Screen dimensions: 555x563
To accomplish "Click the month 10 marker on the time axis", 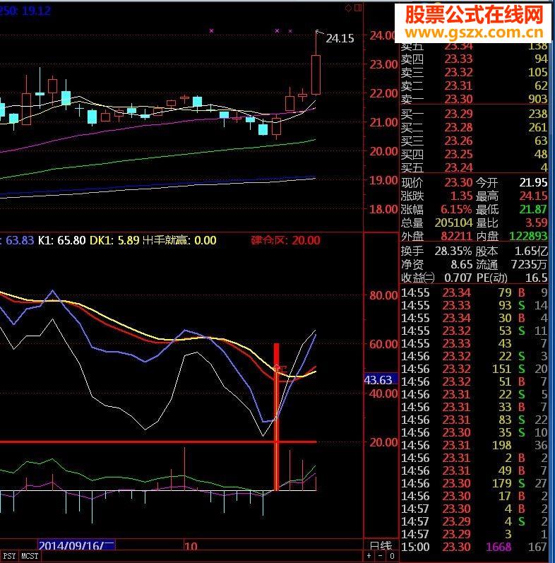I will tap(191, 546).
